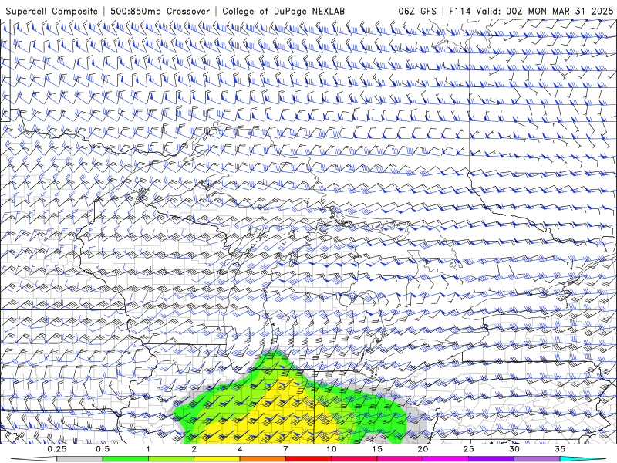Select the purple 25–30 color bar segment
The height and width of the screenshot is (463, 617).
tap(491, 459)
